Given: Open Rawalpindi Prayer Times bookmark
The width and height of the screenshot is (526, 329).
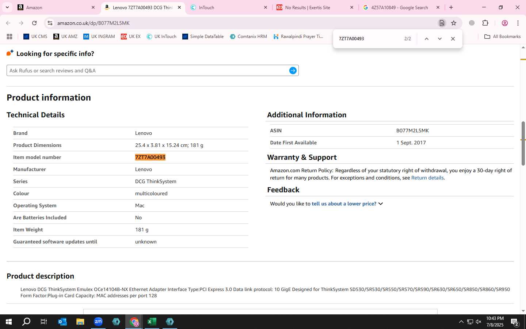Looking at the screenshot, I should click(x=298, y=37).
